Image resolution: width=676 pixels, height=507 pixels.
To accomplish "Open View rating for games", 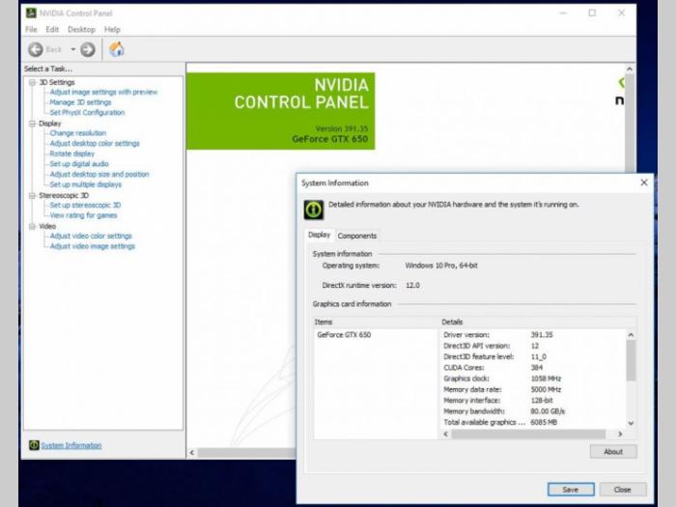I will 83,215.
